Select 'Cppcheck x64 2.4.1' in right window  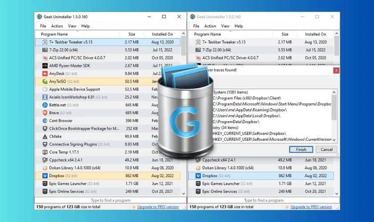pos(219,160)
